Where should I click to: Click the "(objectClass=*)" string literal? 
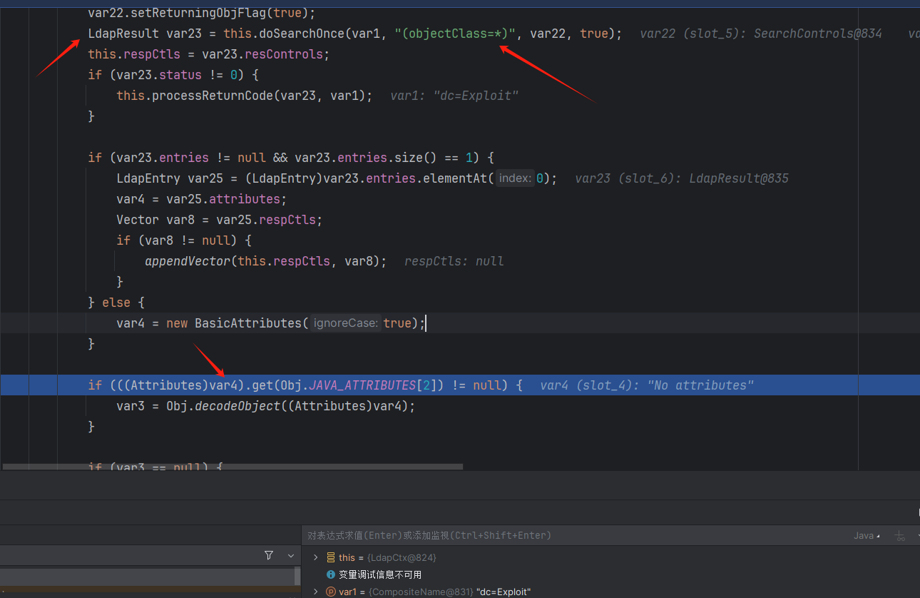click(x=455, y=34)
